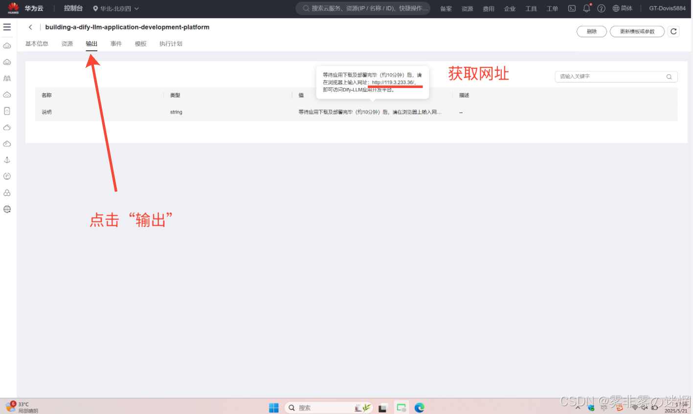
Task: Click the 值 column header
Action: (301, 95)
